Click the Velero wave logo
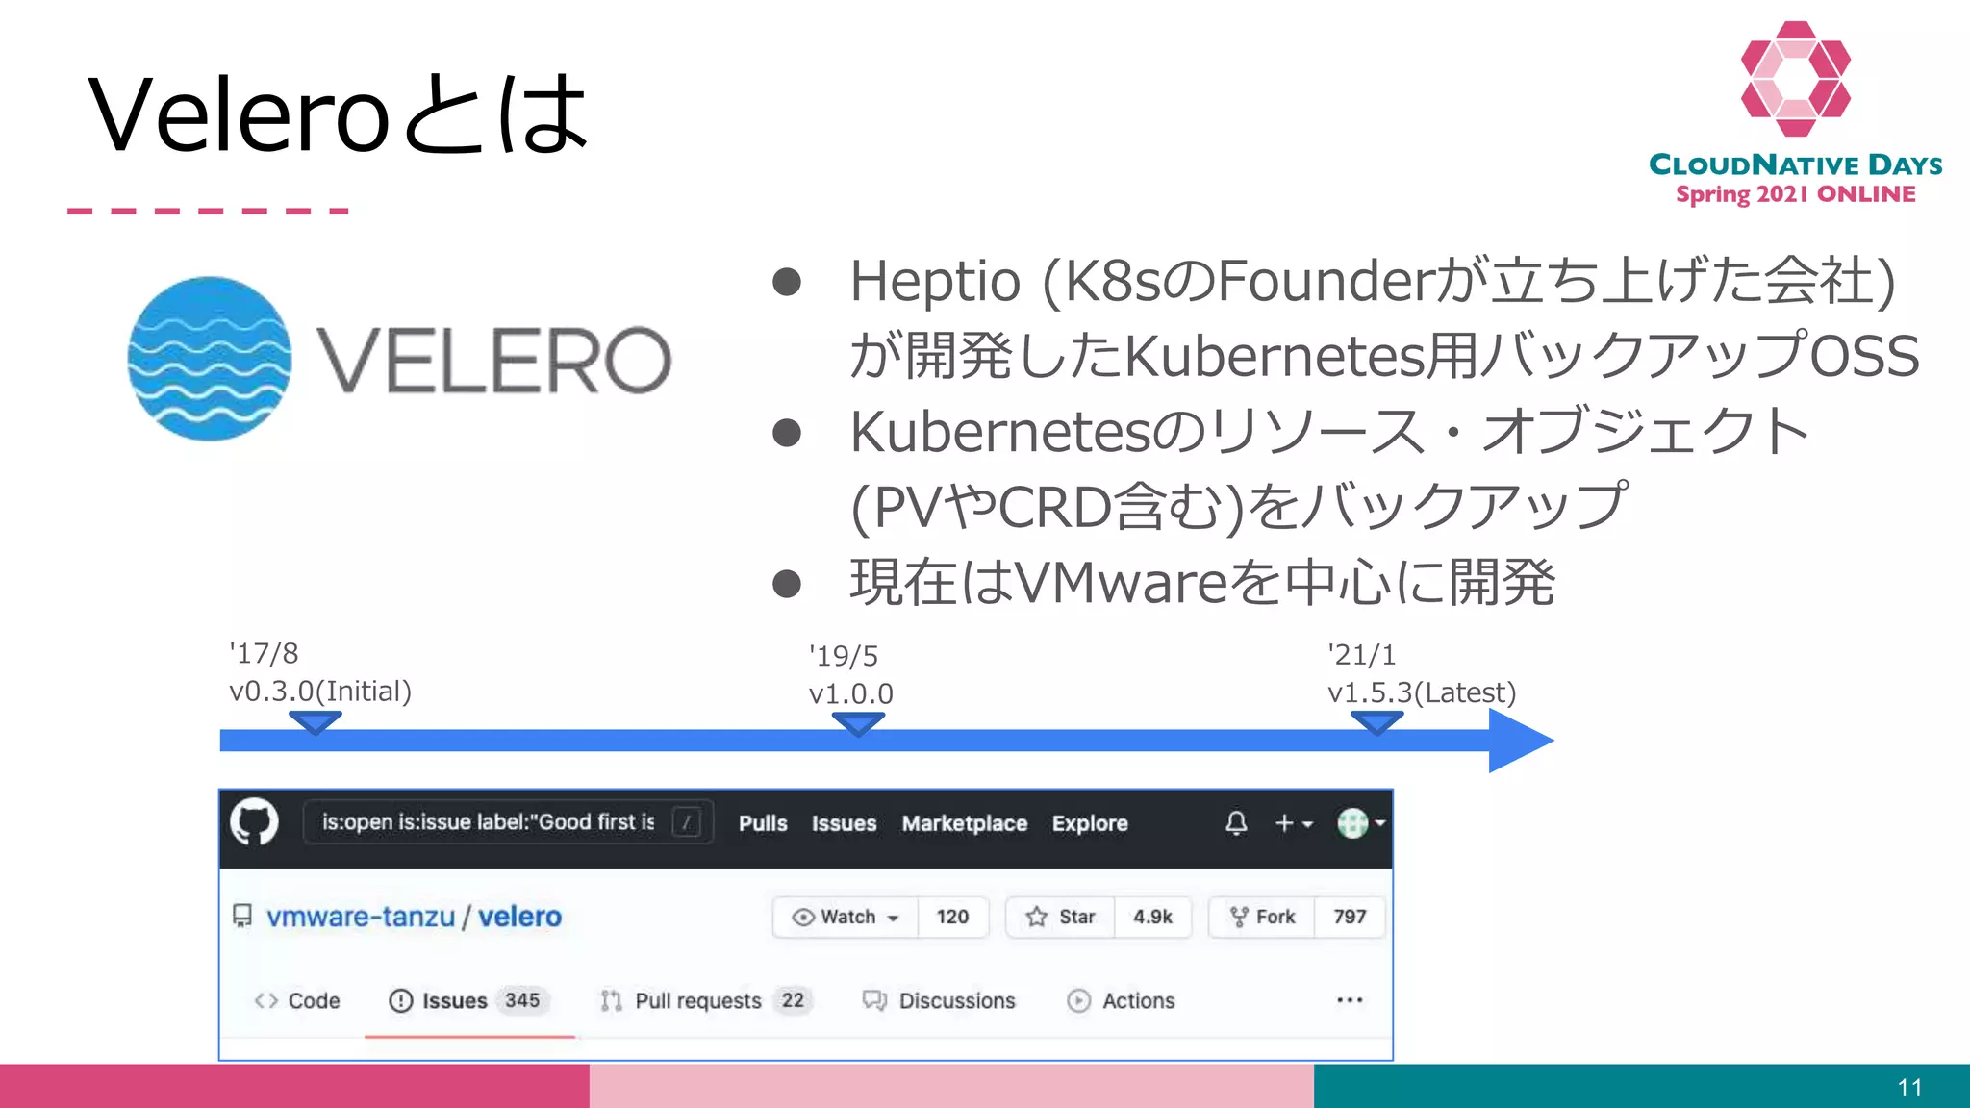The height and width of the screenshot is (1108, 1970). click(x=210, y=359)
